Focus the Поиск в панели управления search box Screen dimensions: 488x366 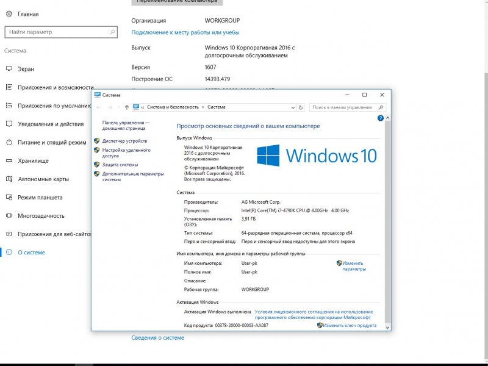click(348, 107)
